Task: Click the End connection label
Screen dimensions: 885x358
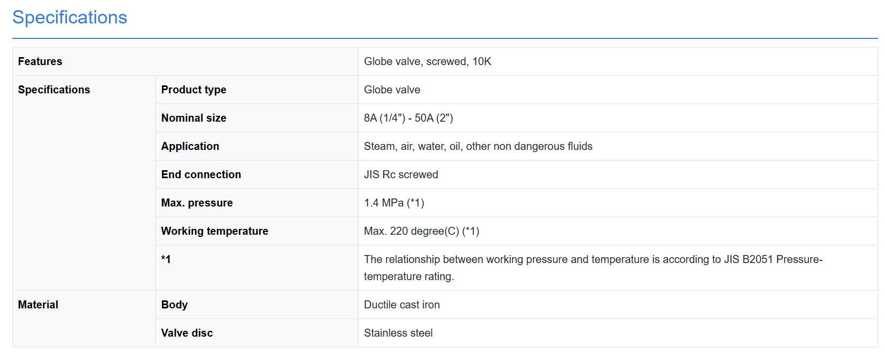Action: tap(201, 174)
